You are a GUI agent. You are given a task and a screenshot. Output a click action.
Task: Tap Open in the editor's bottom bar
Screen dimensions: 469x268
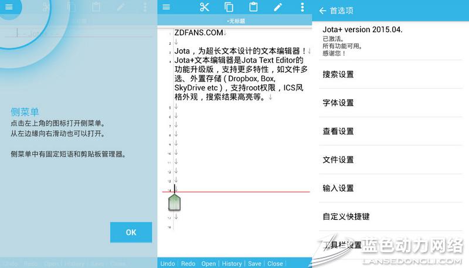tap(209, 263)
